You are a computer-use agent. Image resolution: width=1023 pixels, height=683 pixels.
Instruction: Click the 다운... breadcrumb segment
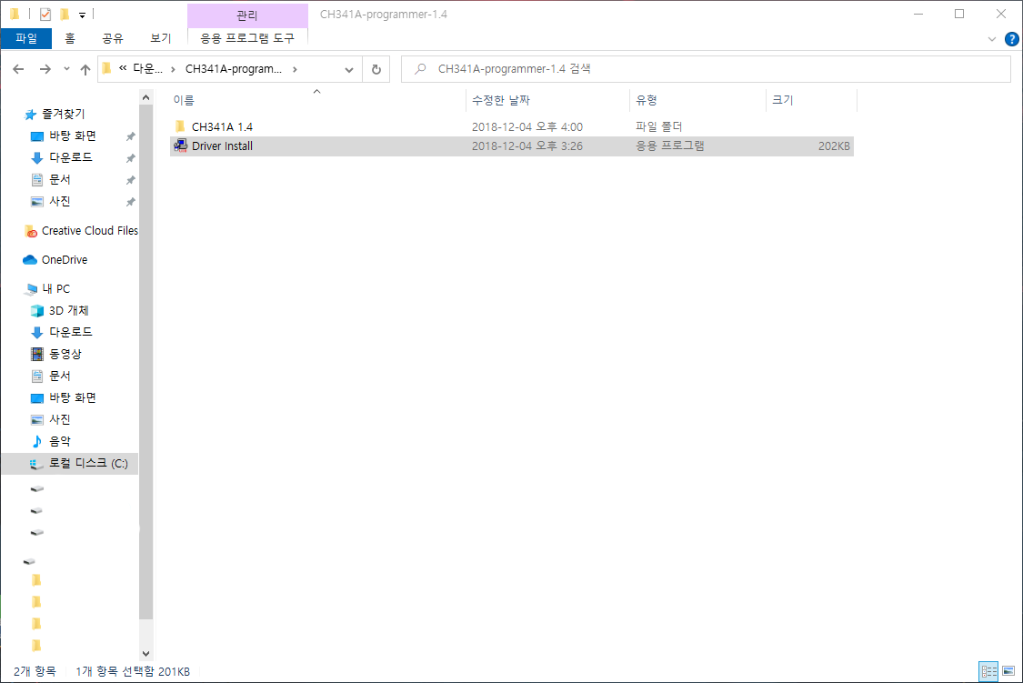147,69
